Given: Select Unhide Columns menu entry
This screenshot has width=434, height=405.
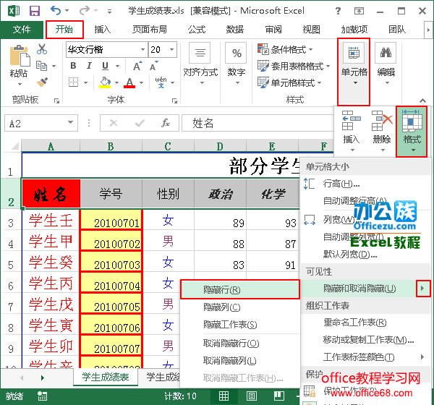Looking at the screenshot, I should [x=230, y=360].
